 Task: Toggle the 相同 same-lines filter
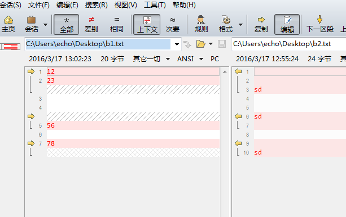(x=116, y=24)
